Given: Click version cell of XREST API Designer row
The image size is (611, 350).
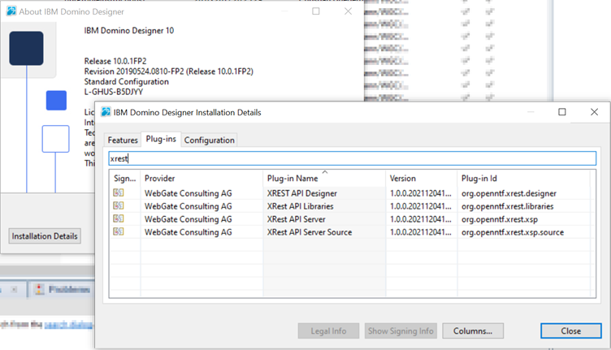Looking at the screenshot, I should point(420,193).
